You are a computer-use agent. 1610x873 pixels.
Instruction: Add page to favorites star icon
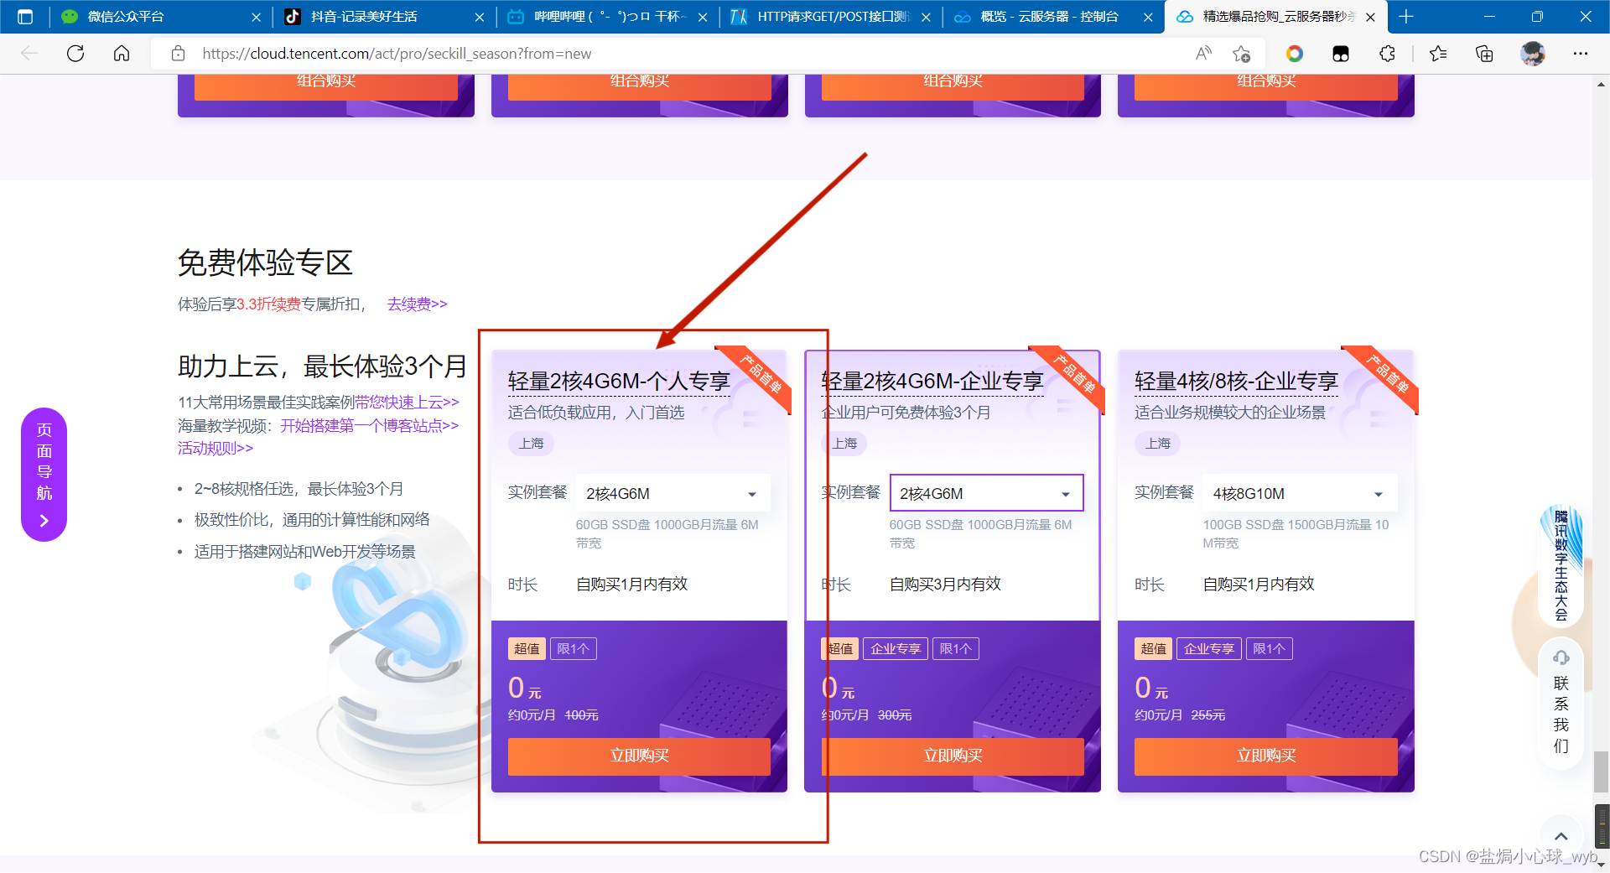click(x=1242, y=54)
